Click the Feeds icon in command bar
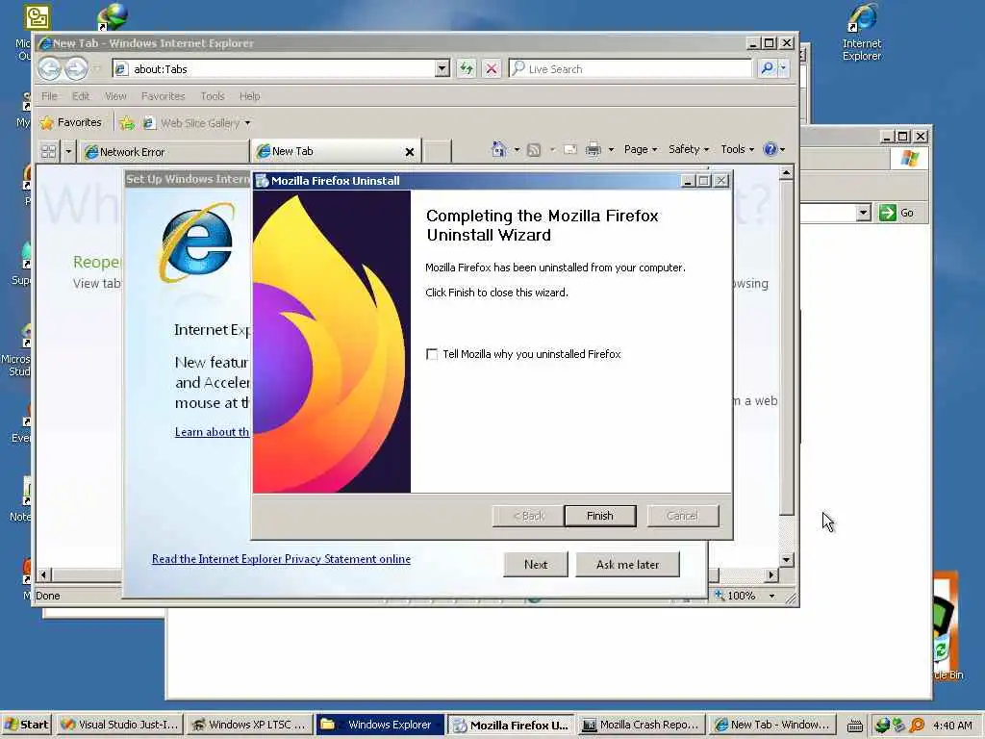This screenshot has height=739, width=985. (534, 149)
